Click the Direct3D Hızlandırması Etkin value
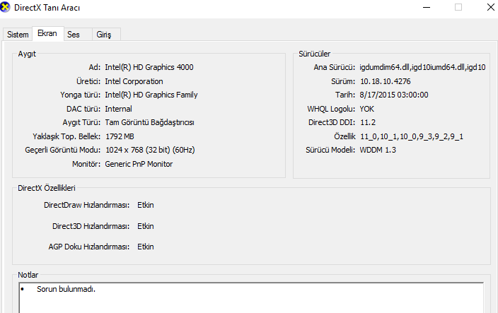 146,226
